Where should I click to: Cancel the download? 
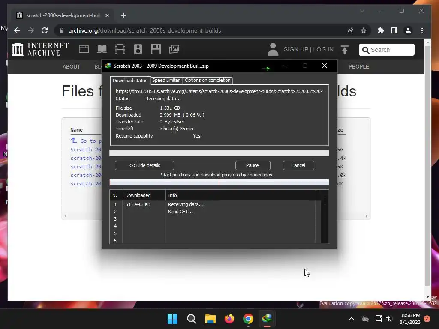(298, 165)
